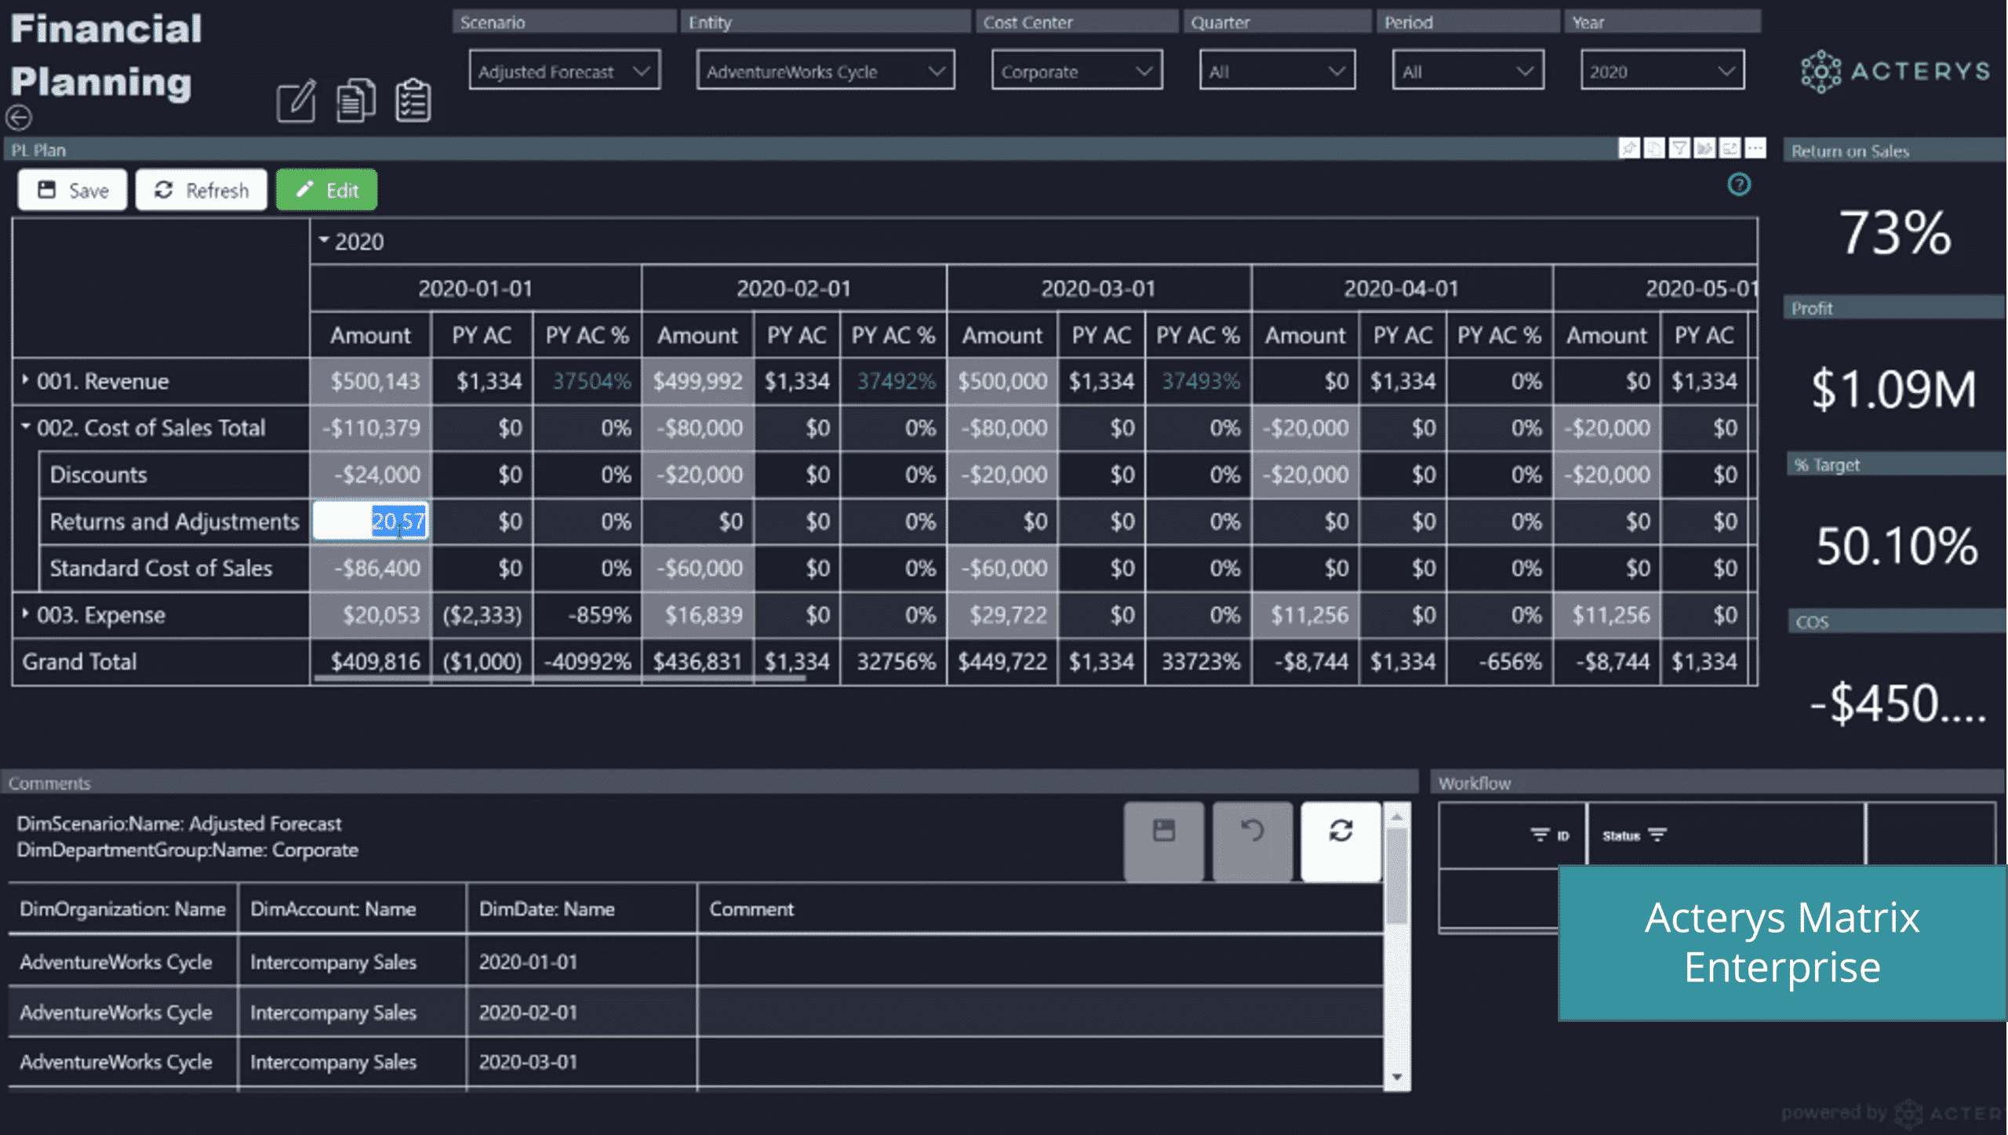The height and width of the screenshot is (1135, 2008).
Task: Open focus mode for PL Plan visual
Action: [1730, 148]
